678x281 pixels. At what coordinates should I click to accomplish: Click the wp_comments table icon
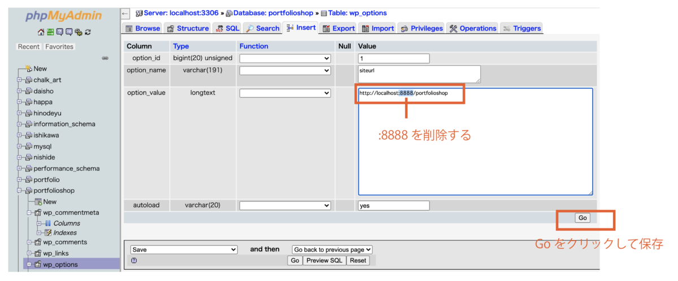pos(38,242)
